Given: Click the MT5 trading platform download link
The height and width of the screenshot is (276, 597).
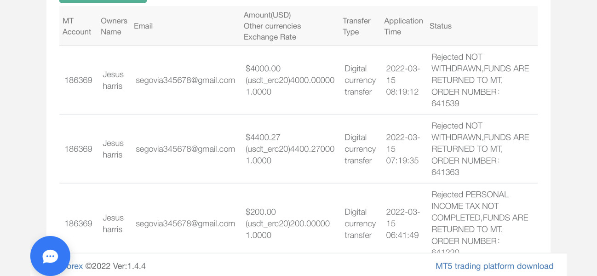Looking at the screenshot, I should [494, 266].
